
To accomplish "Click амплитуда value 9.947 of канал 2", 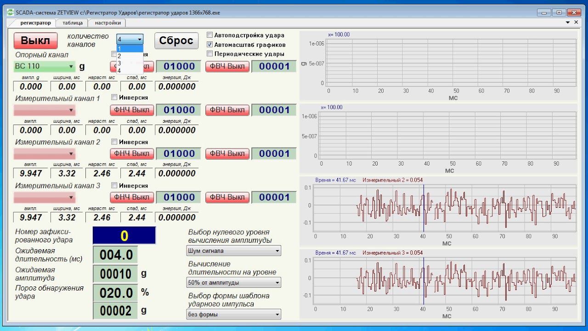I will point(31,174).
